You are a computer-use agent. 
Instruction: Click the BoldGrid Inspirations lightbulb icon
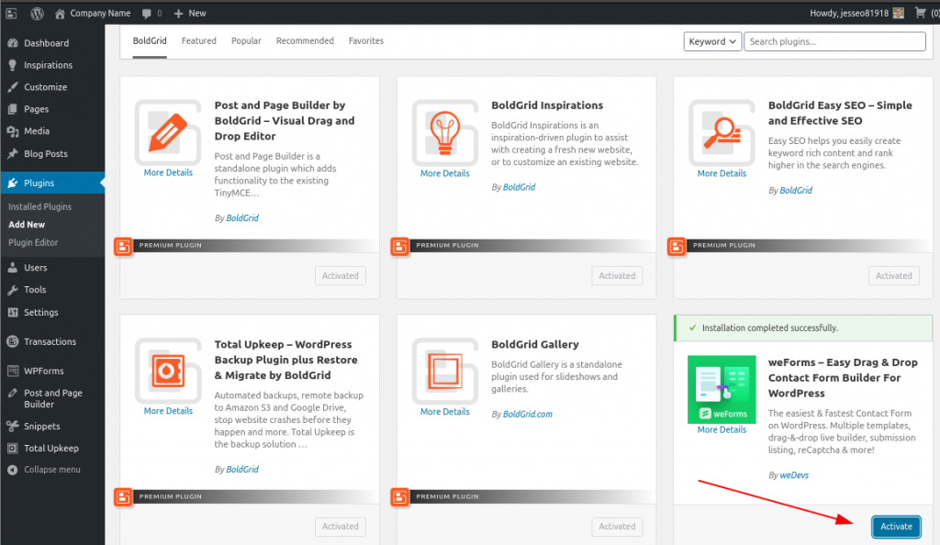coord(445,133)
